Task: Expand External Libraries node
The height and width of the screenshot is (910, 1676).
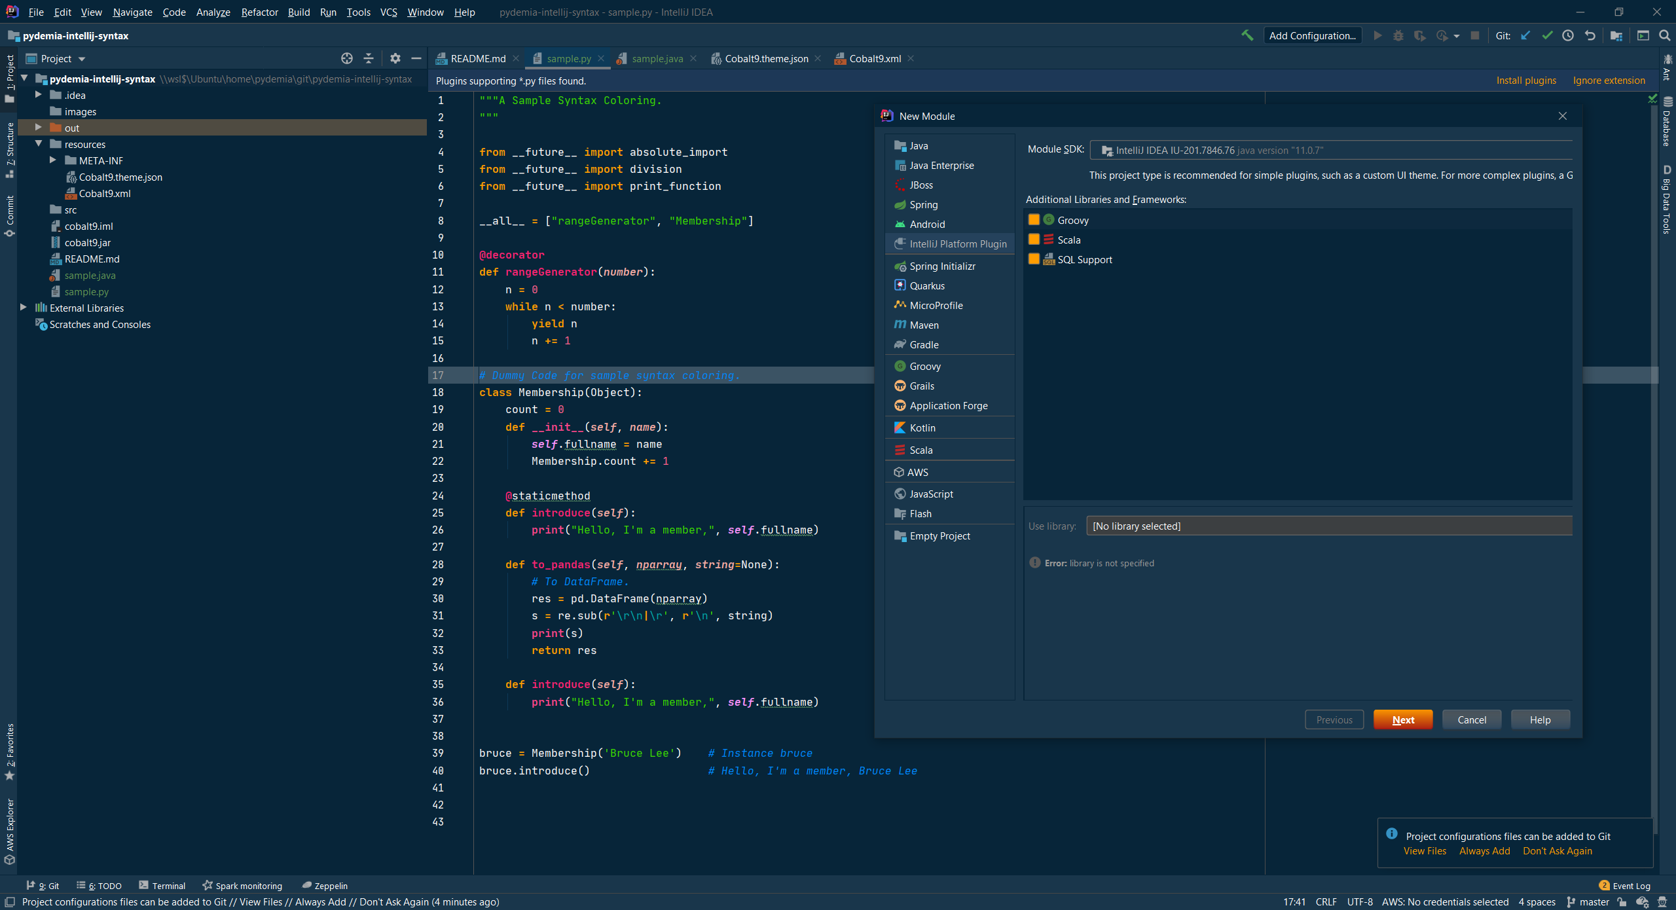Action: pos(24,308)
